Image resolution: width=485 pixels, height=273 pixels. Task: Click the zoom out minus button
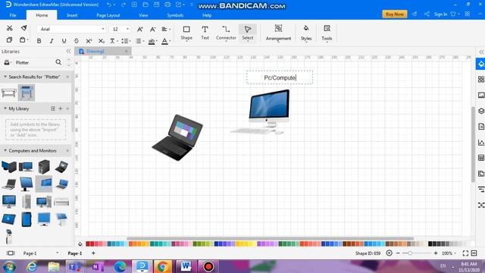(x=398, y=253)
